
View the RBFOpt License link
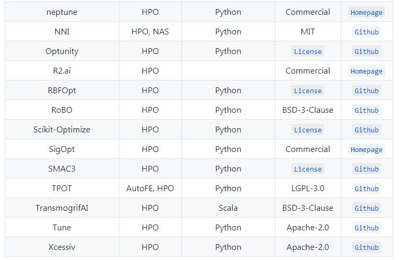pos(308,91)
